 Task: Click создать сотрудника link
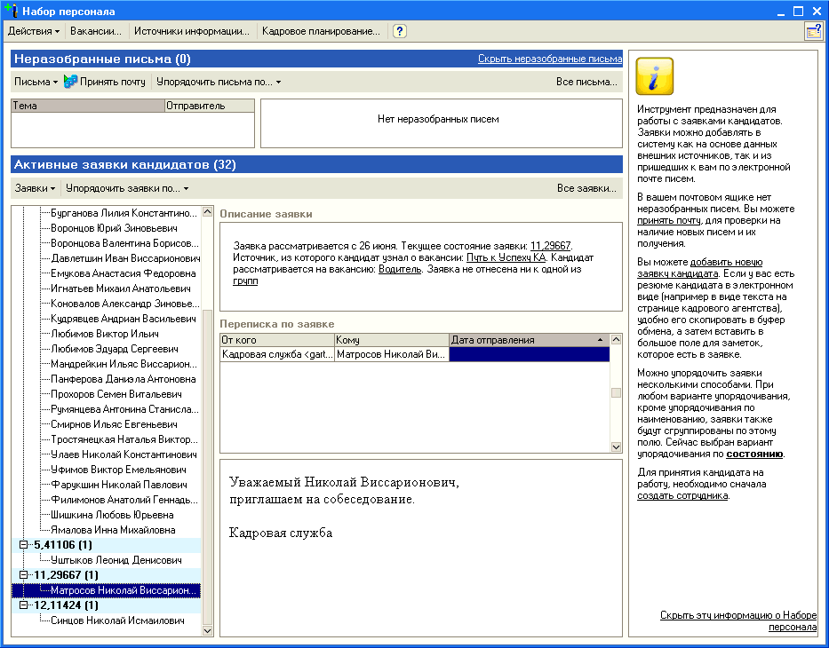682,495
